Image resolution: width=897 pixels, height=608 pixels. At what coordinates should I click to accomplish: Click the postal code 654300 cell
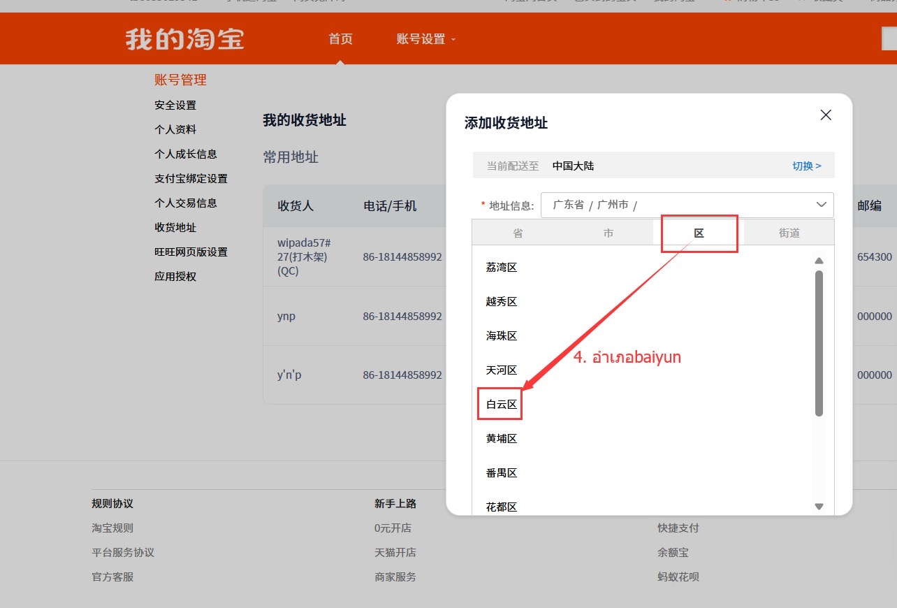pos(875,256)
